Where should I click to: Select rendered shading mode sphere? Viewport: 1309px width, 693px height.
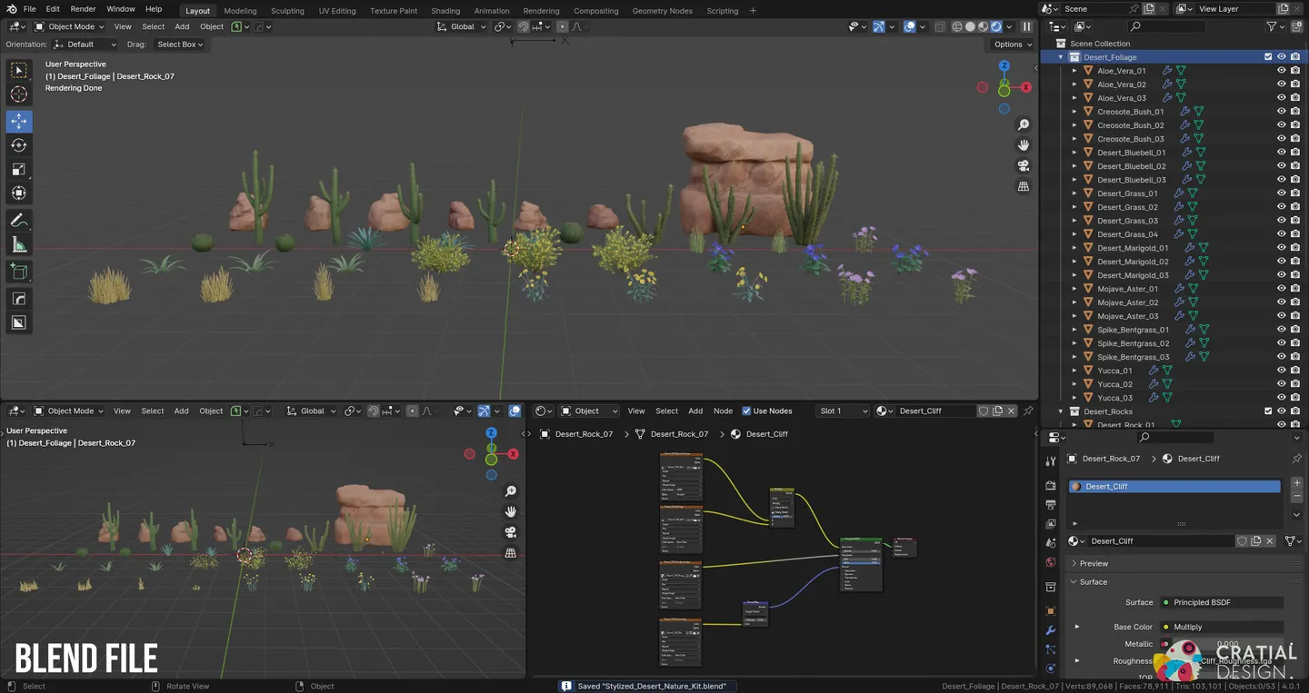tap(996, 26)
